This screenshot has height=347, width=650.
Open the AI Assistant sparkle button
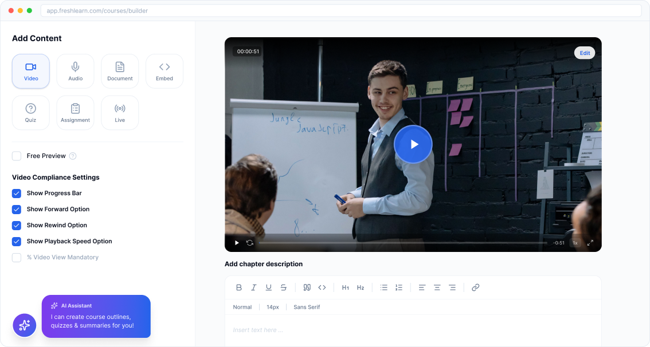pyautogui.click(x=25, y=325)
